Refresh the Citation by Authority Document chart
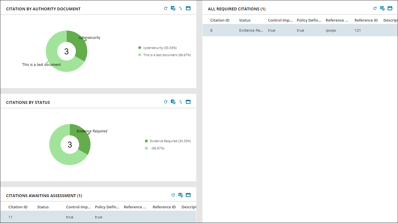The image size is (398, 223). tap(166, 8)
